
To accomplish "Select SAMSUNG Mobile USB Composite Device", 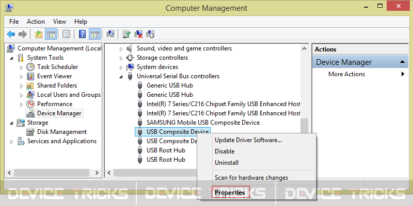I will tap(203, 123).
